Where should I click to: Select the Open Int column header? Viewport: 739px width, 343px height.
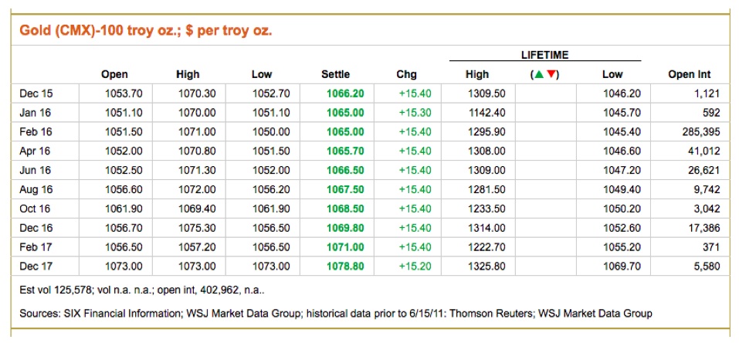pos(689,75)
